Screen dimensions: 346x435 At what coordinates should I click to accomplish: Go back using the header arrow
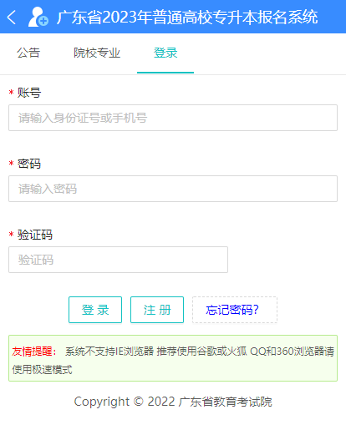(12, 18)
